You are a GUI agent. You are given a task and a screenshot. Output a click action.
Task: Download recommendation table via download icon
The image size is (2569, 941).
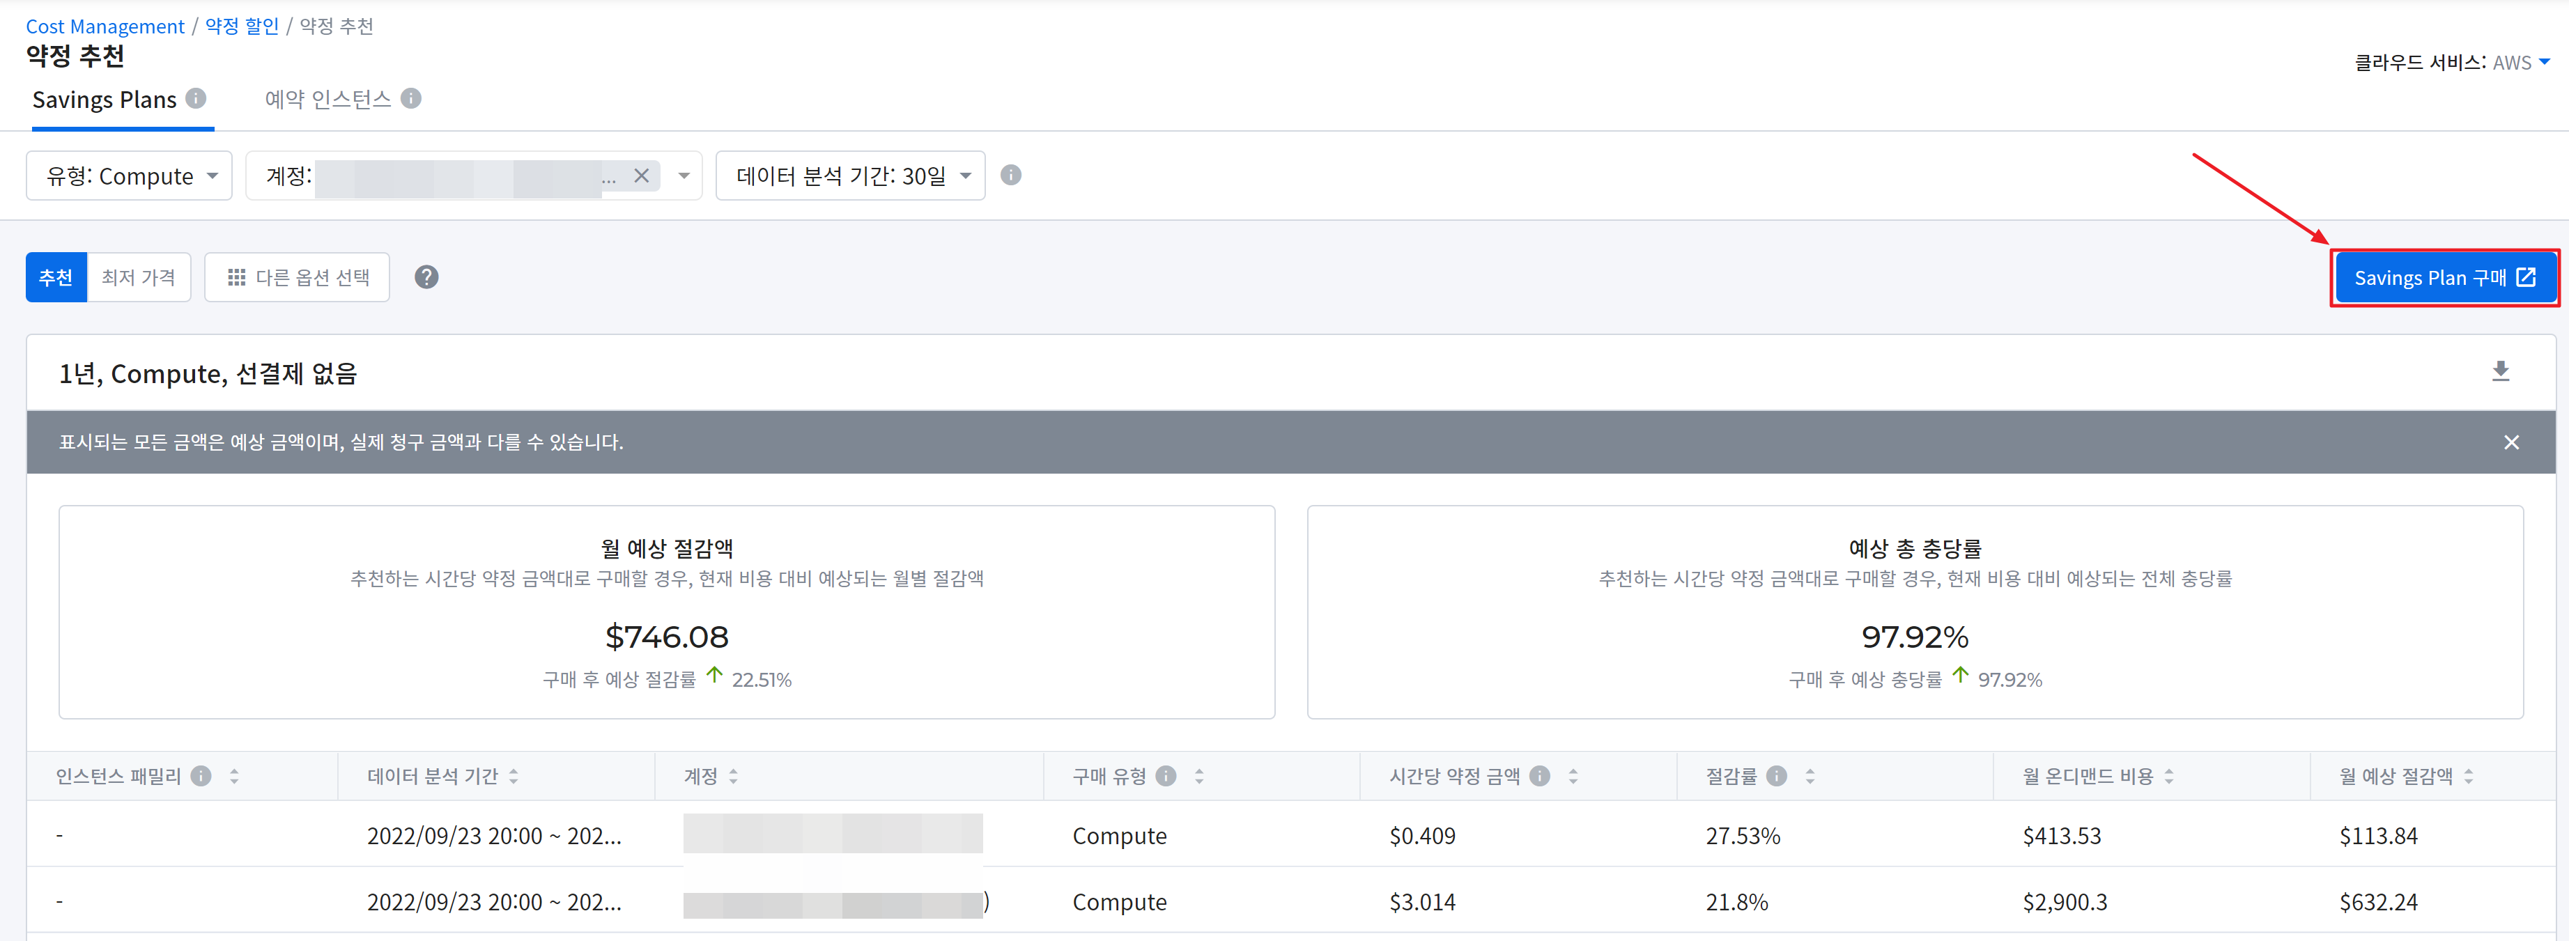pyautogui.click(x=2500, y=372)
